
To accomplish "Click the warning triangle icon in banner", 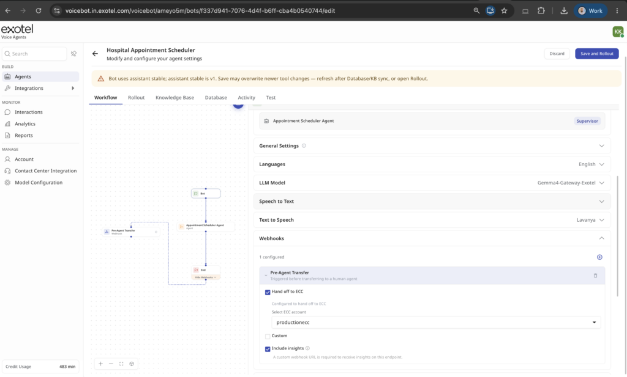I will (101, 79).
